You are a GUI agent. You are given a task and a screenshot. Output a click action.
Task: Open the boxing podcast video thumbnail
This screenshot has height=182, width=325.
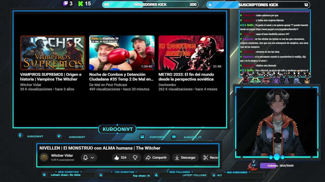pyautogui.click(x=122, y=53)
